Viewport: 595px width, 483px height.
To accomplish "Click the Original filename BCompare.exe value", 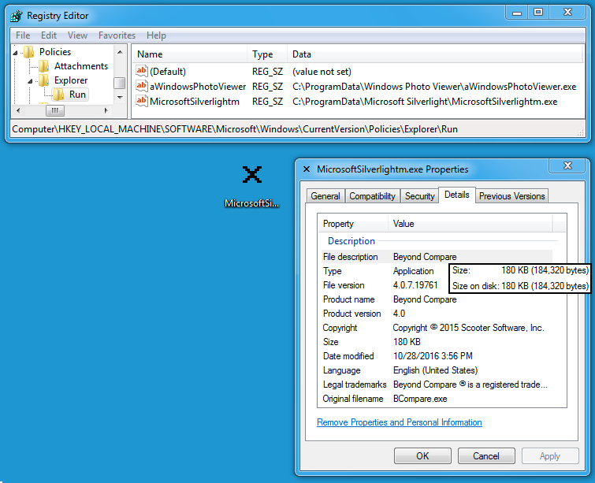I will tap(420, 399).
